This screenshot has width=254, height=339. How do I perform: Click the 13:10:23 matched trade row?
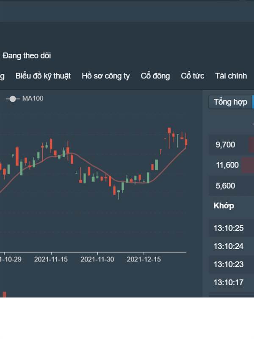(x=231, y=264)
